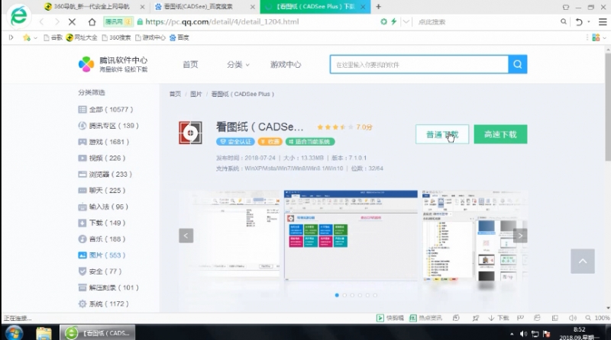Open a new tab with plus button

(378, 7)
